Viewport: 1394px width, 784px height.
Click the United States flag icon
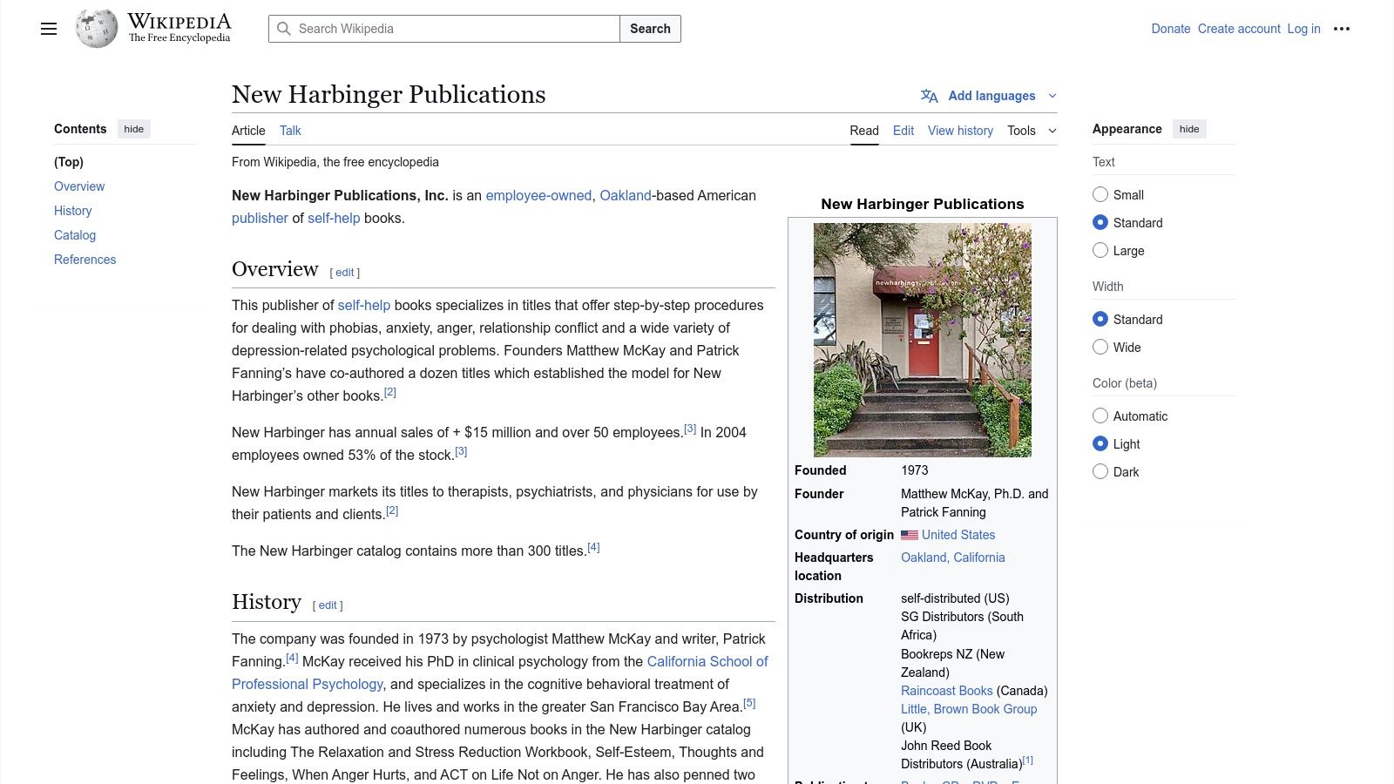click(910, 535)
